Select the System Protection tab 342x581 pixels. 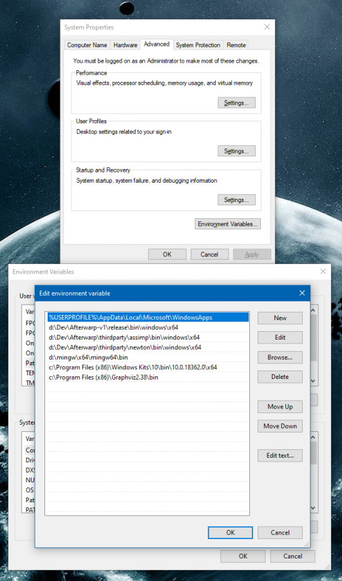[x=198, y=45]
